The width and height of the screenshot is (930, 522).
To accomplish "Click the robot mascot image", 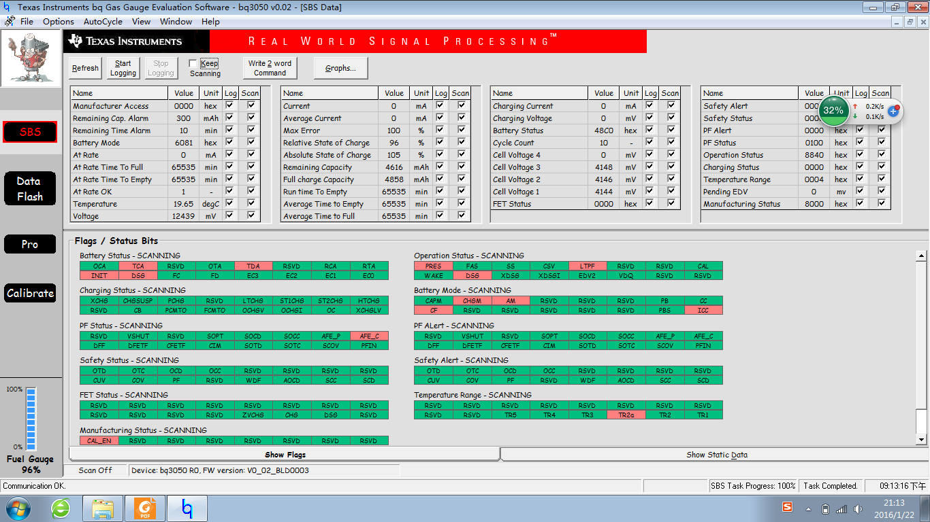I will pyautogui.click(x=30, y=58).
